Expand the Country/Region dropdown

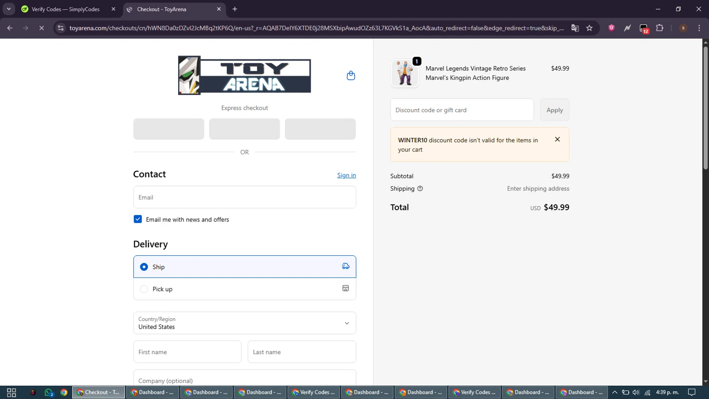(x=244, y=323)
